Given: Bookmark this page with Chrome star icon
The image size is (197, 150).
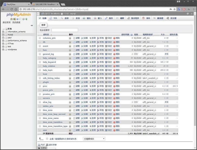Looking at the screenshot, I should pos(175,9).
